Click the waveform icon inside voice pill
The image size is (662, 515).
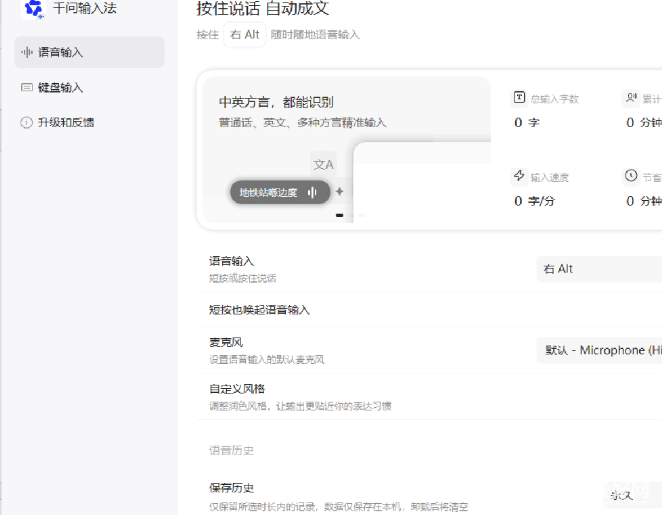point(312,193)
